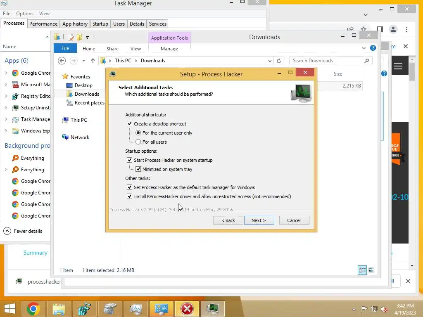Expand address bar history dropdown

(x=270, y=61)
